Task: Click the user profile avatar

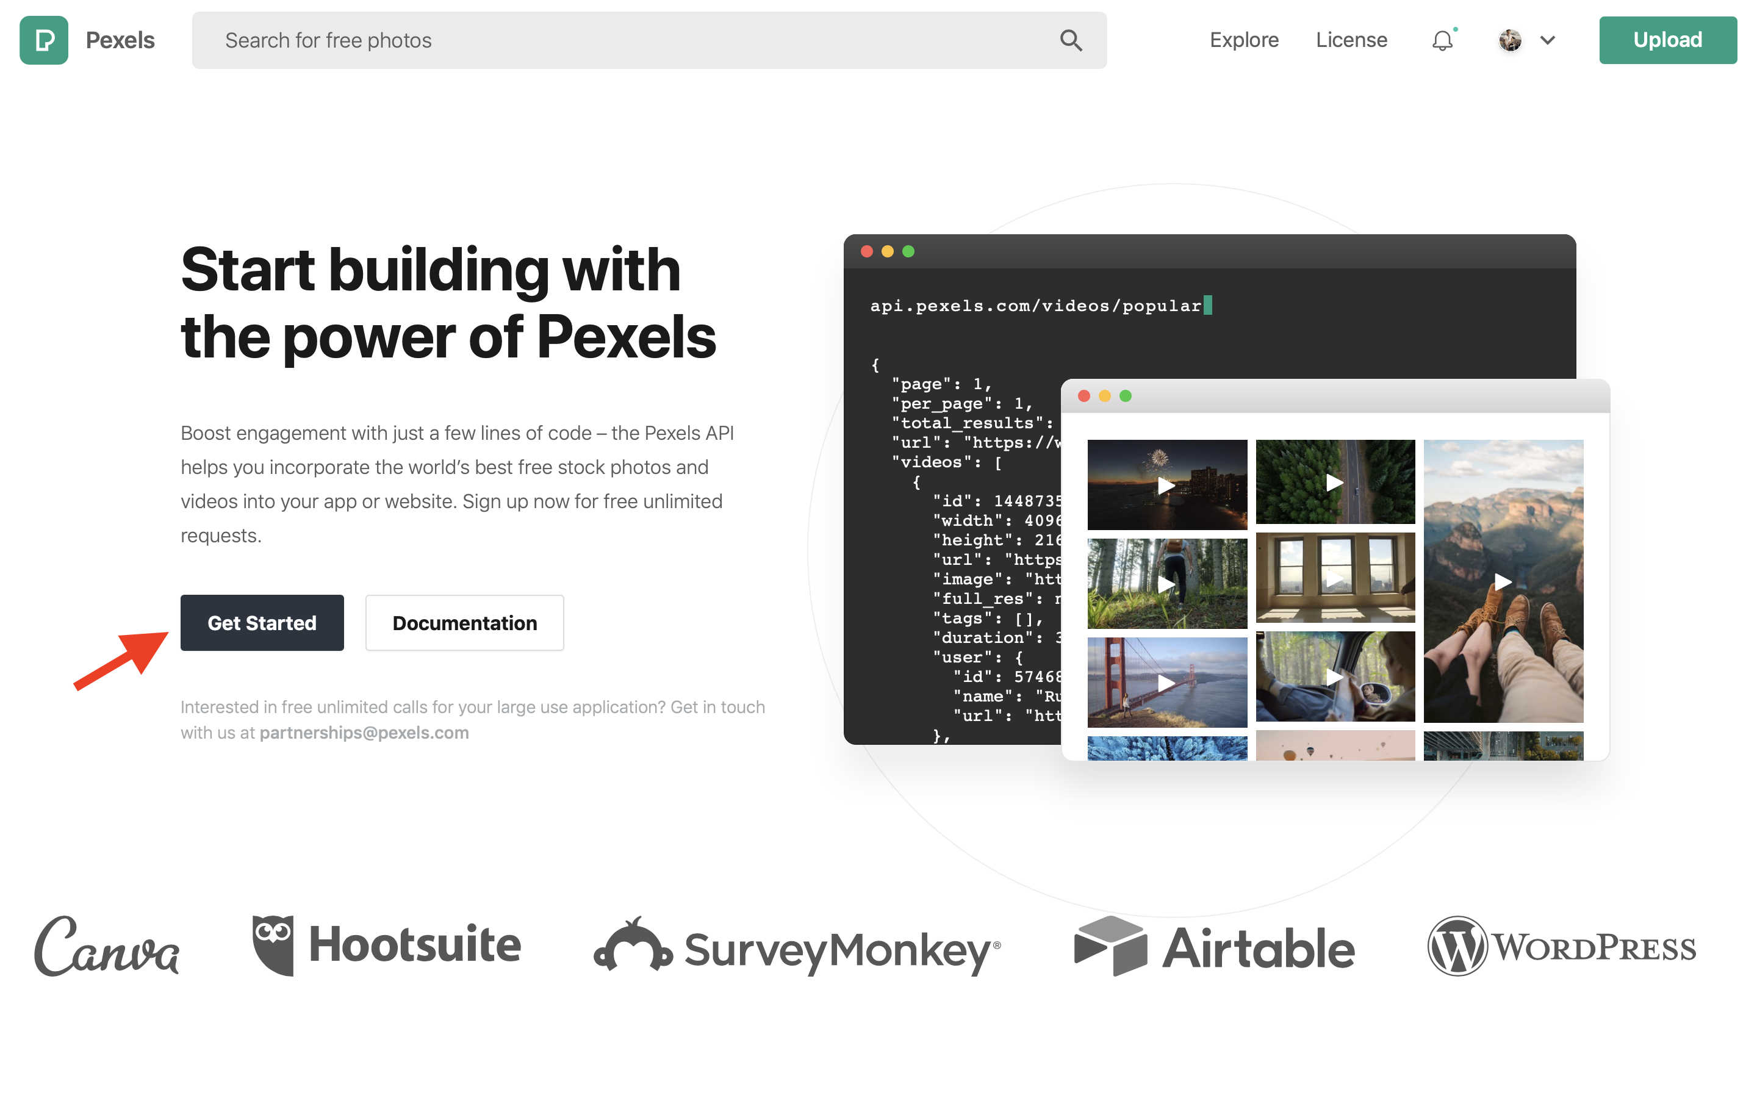Action: coord(1509,40)
